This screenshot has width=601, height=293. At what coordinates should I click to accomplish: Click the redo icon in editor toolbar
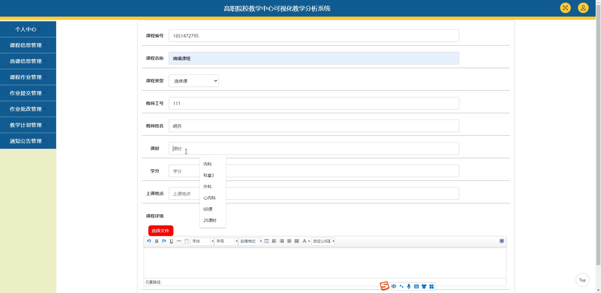coord(164,241)
